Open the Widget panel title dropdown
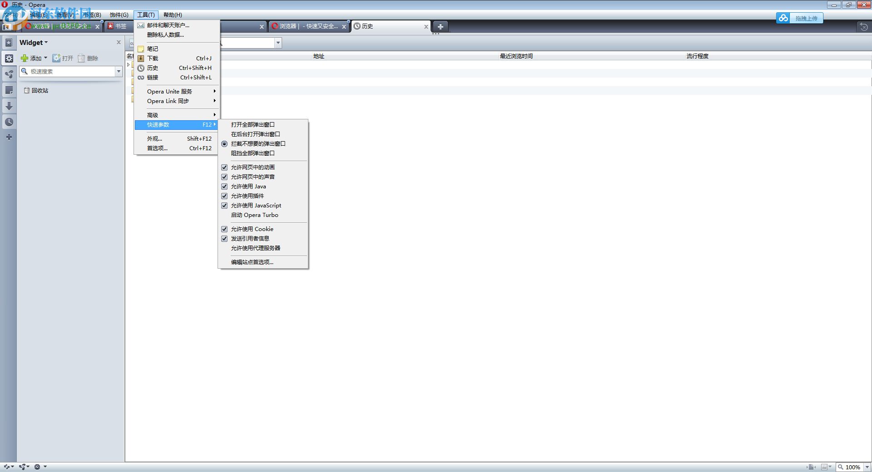This screenshot has width=872, height=472. (33, 42)
